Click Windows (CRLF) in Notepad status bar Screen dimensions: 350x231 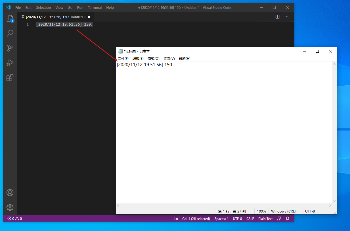(284, 211)
